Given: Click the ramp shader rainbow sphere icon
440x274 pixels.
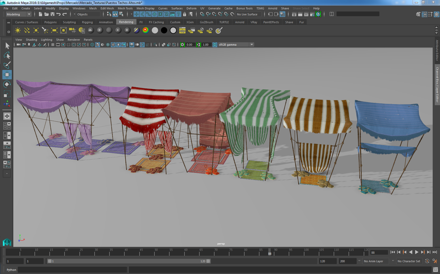Looking at the screenshot, I should 146,31.
